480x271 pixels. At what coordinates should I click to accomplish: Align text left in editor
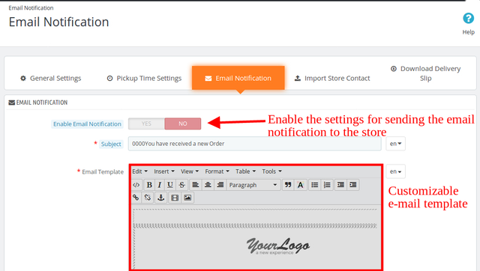click(195, 185)
